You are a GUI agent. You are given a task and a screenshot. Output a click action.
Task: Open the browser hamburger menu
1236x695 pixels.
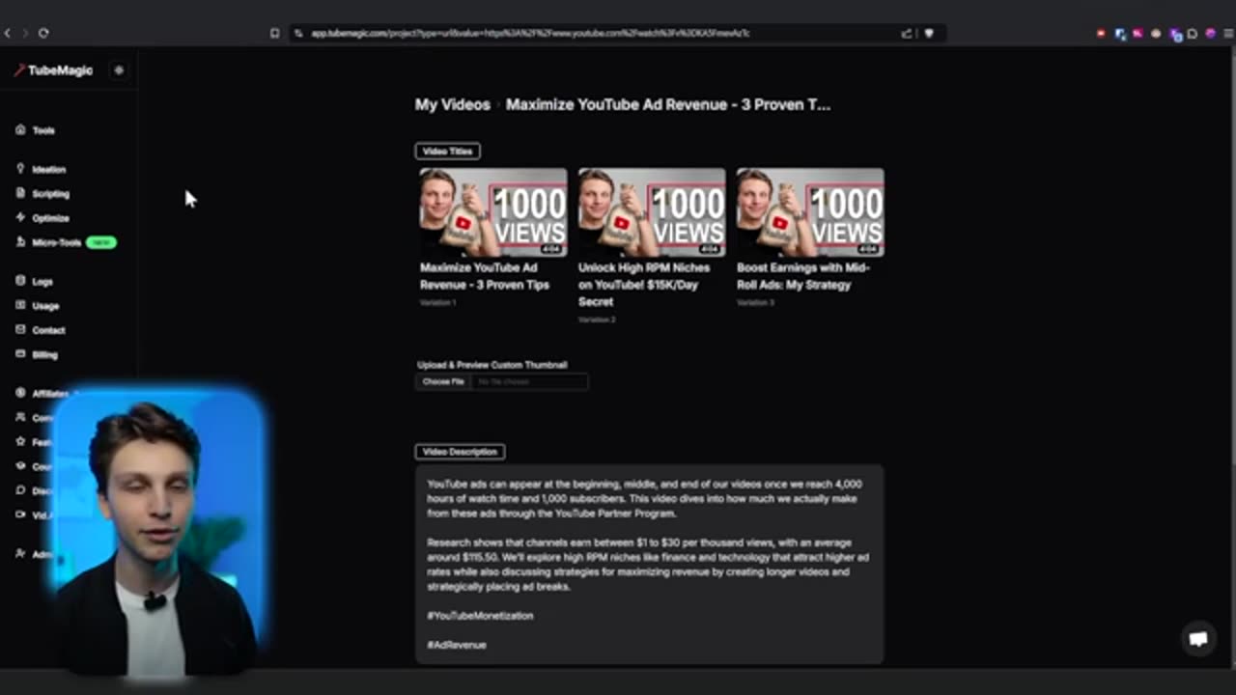coord(1226,34)
